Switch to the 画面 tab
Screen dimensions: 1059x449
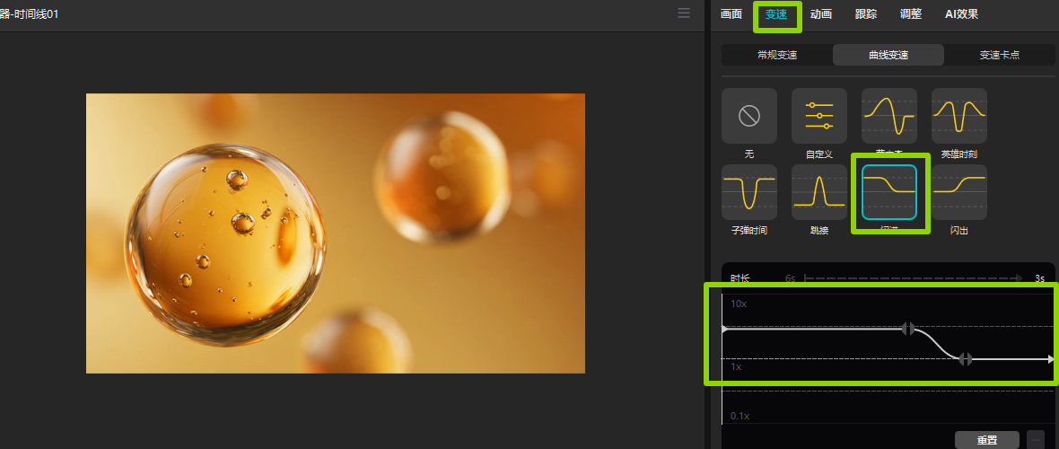coord(731,14)
